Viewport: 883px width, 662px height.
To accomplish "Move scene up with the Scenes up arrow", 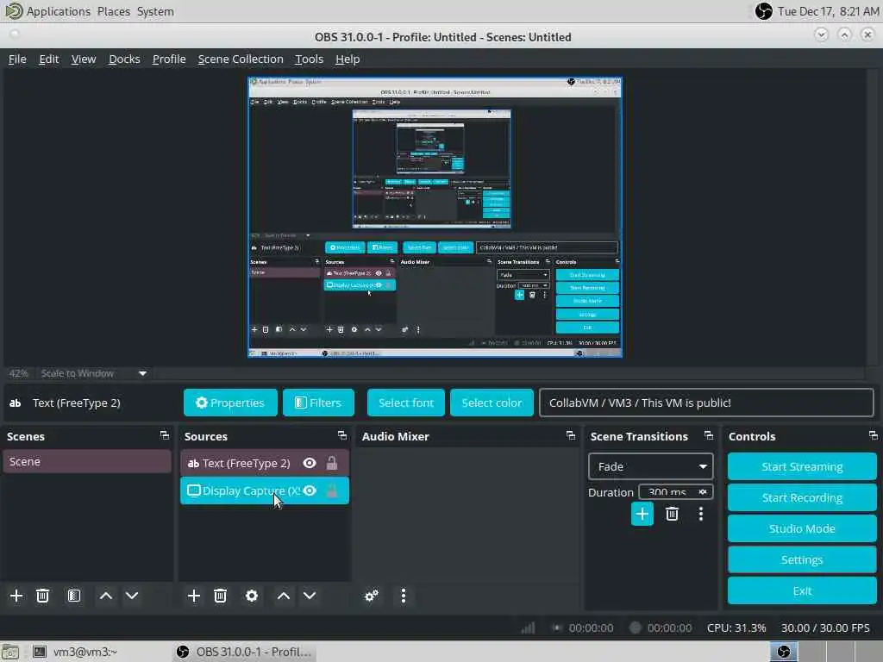I will tap(106, 596).
